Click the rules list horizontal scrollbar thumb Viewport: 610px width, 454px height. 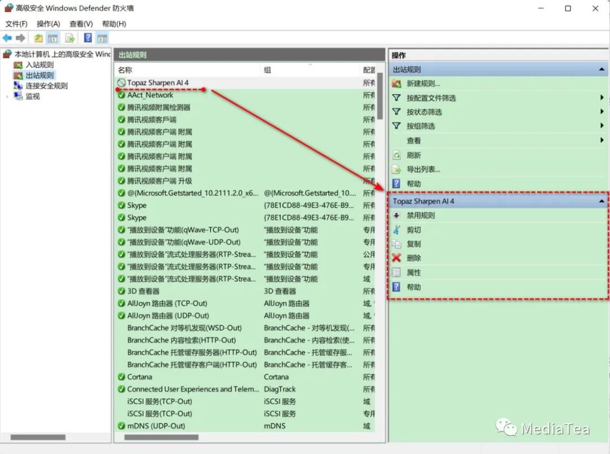(x=161, y=437)
